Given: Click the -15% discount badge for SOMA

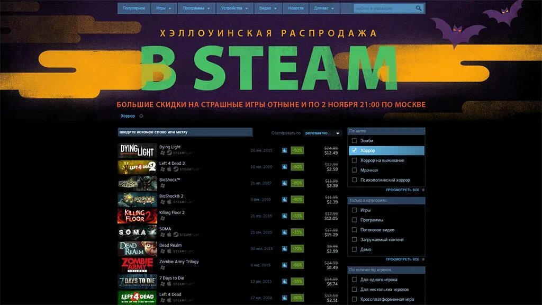Looking at the screenshot, I should [x=297, y=232].
